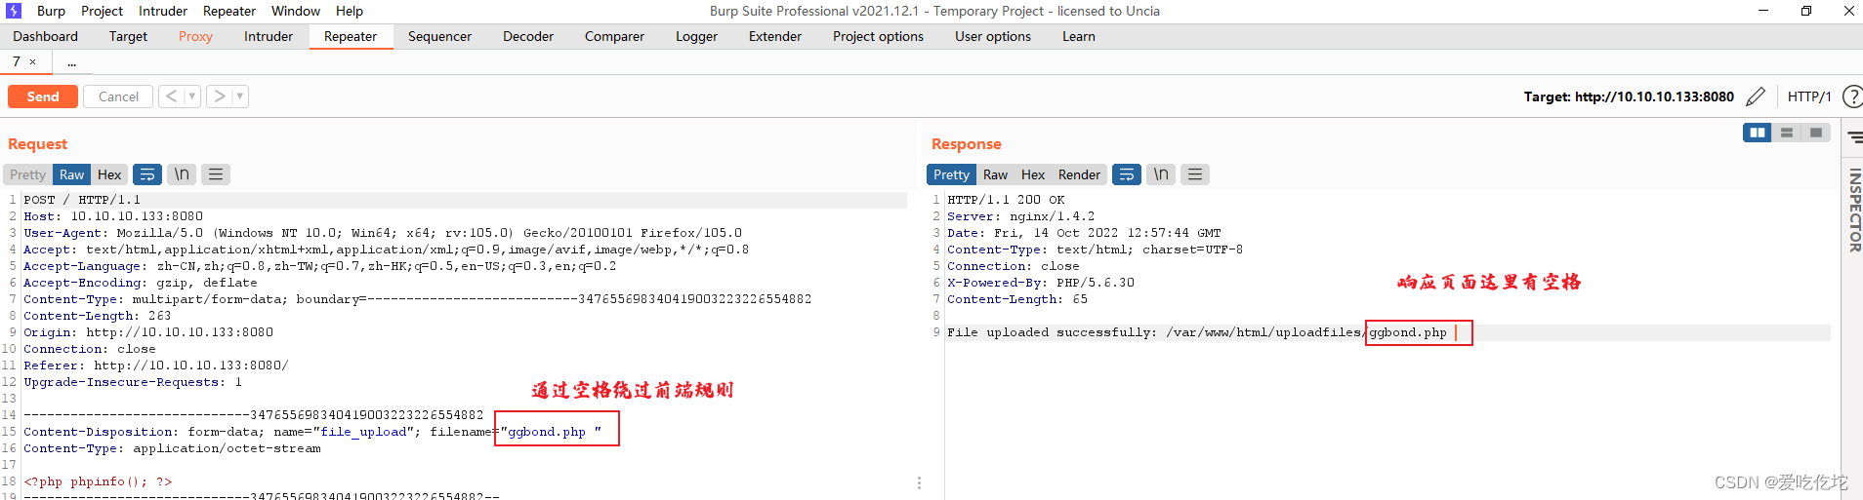Expand the INSPECTOR side panel
Viewport: 1863px width, 500px height.
[1854, 210]
